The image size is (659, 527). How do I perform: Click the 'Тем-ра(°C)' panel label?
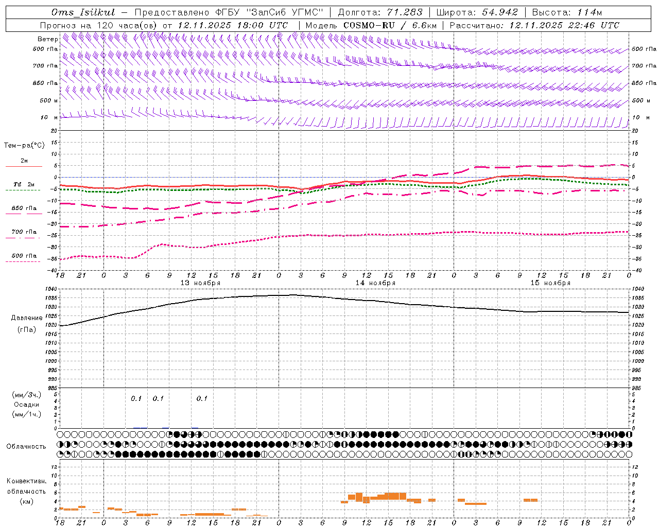[24, 146]
